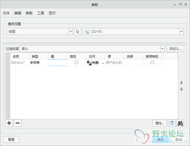Open the 工具 menu

tap(41, 13)
